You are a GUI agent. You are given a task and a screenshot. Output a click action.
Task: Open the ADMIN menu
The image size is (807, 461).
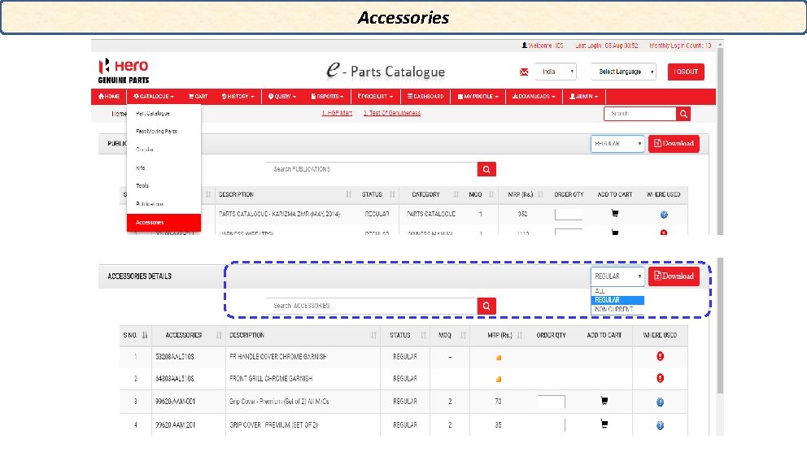point(583,97)
